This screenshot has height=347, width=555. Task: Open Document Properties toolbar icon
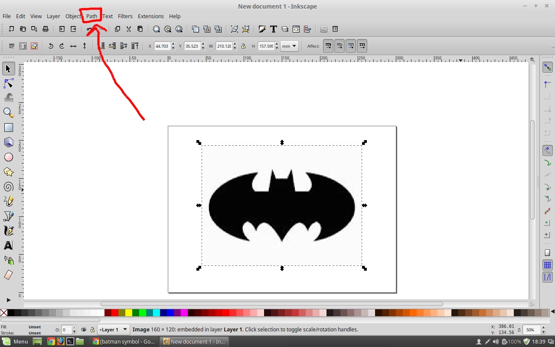[x=335, y=29]
